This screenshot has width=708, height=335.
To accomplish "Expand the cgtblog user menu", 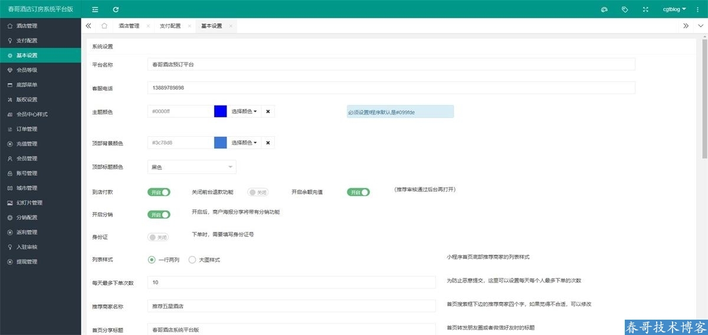I will (x=674, y=9).
